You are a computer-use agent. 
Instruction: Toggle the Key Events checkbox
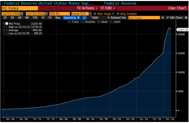tap(118, 13)
